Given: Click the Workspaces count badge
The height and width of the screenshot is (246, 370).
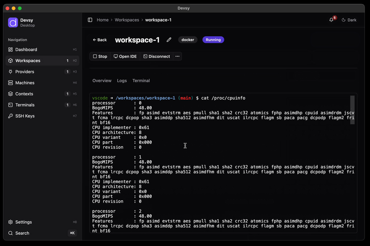Looking at the screenshot, I should 67,61.
